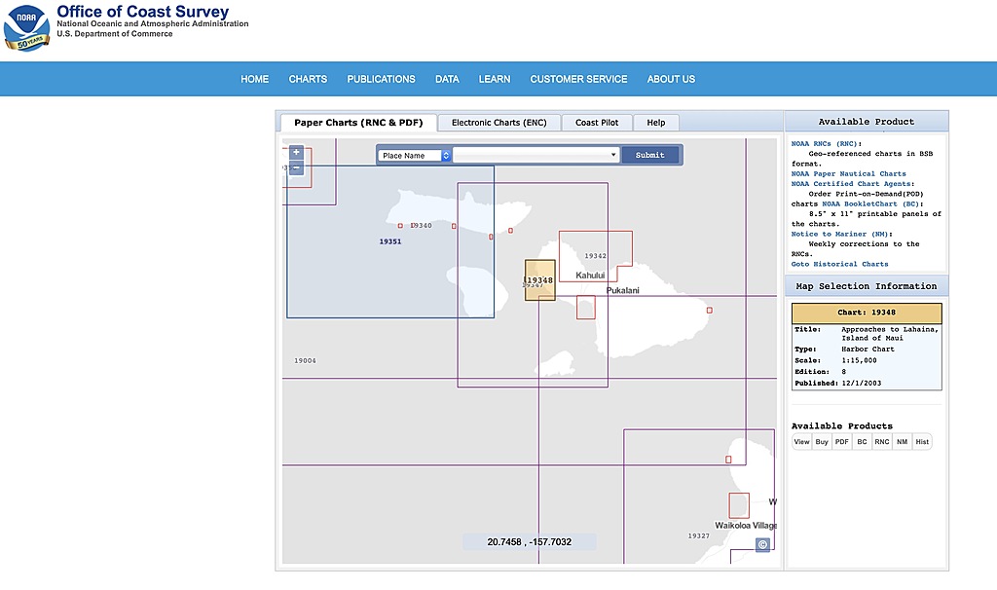Click the 19004 chart label on map

click(x=305, y=360)
